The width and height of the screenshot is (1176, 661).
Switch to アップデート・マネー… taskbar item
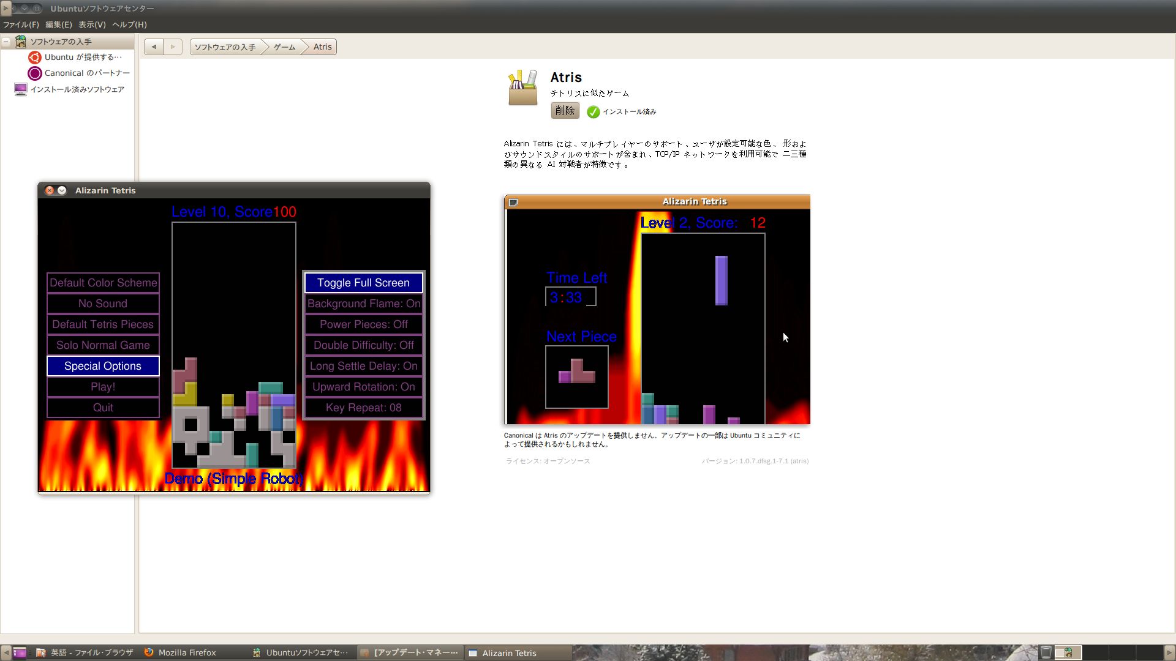(x=410, y=652)
